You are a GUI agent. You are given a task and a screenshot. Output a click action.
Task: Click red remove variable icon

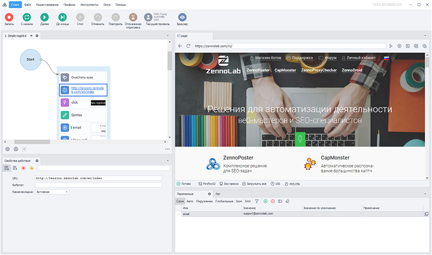coord(273,201)
